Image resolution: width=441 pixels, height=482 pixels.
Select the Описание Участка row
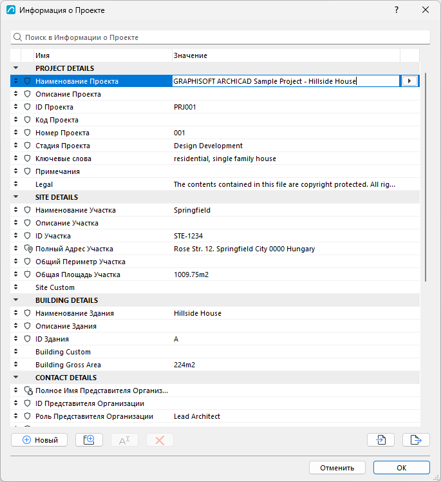[215, 223]
